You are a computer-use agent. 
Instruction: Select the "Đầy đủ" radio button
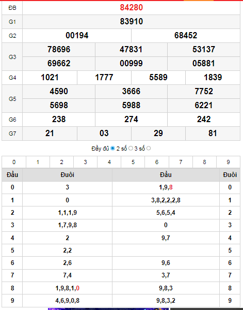click(112, 149)
